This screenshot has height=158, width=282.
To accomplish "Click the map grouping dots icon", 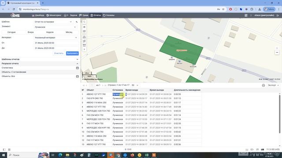I will click(84, 45).
